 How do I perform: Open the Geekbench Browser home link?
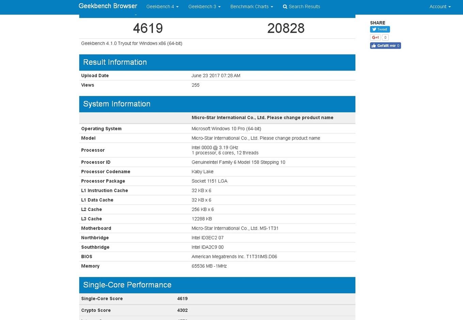click(x=108, y=6)
